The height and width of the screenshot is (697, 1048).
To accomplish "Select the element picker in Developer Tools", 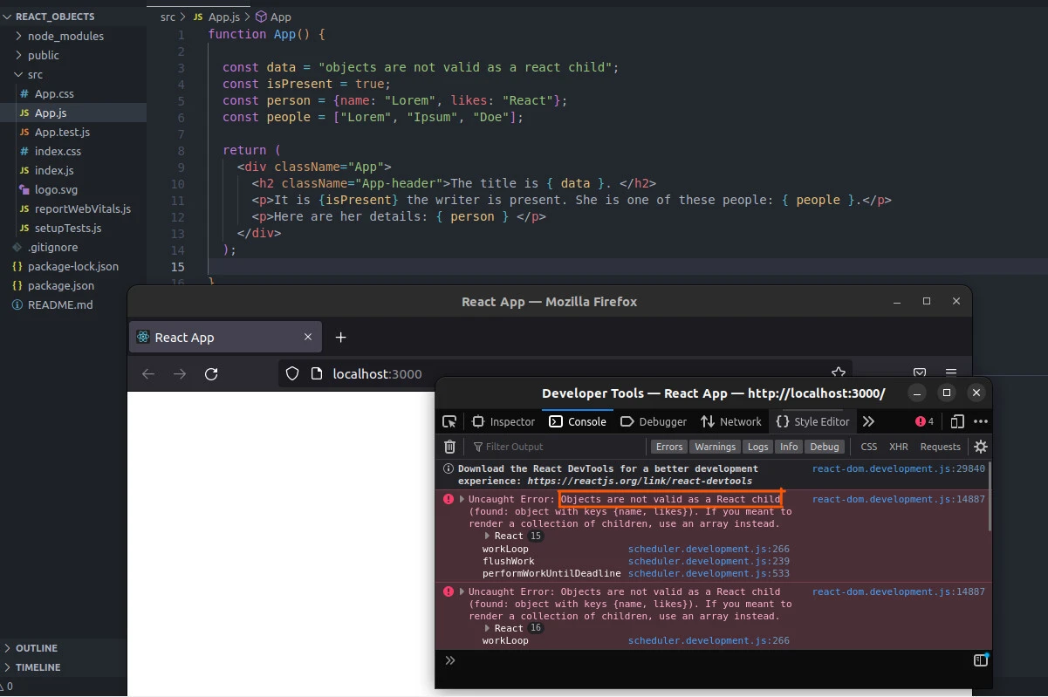I will [x=449, y=421].
